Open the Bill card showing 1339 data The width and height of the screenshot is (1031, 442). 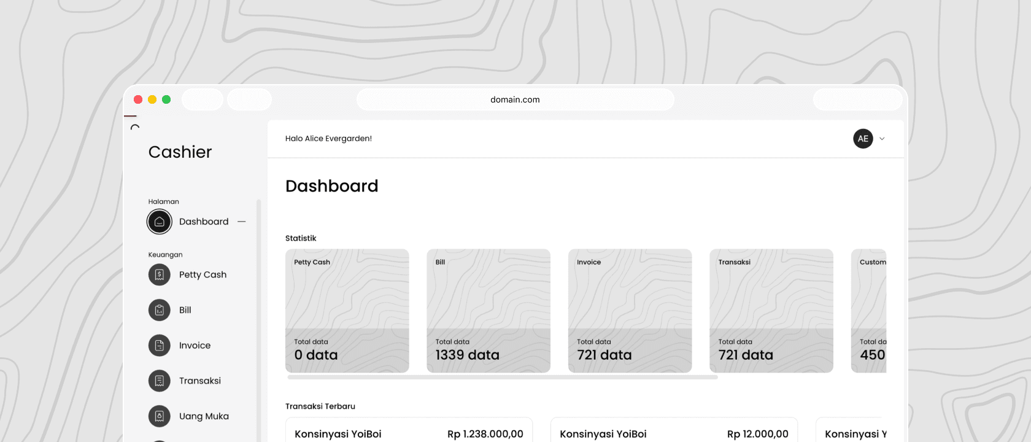click(x=488, y=311)
